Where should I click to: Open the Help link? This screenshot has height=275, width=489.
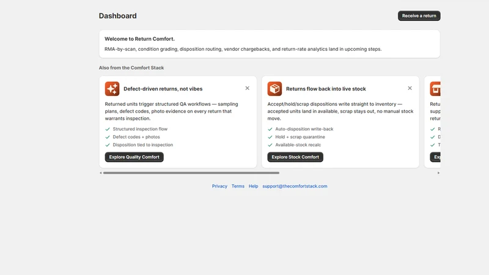click(x=253, y=186)
